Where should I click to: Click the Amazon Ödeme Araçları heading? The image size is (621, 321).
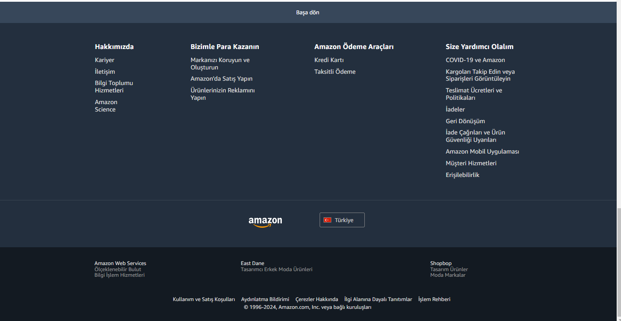click(x=354, y=46)
